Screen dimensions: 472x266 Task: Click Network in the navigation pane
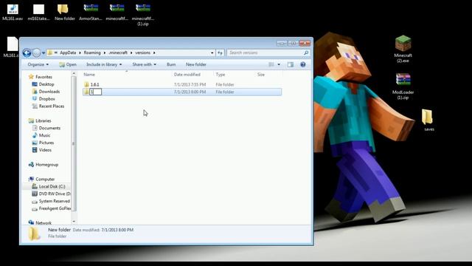click(40, 223)
